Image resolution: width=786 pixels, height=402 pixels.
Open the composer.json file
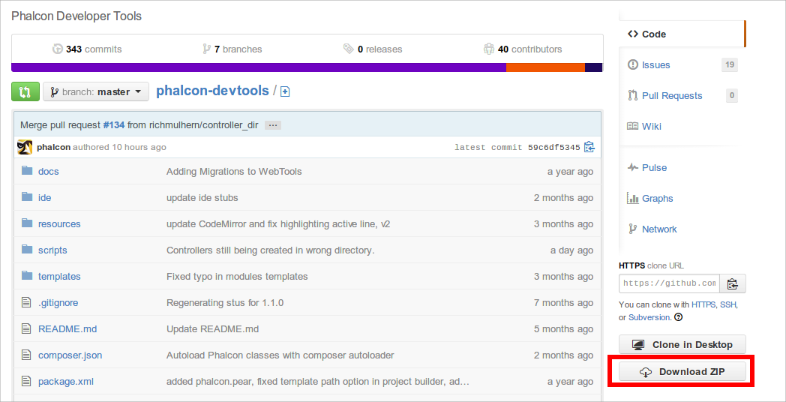pos(70,355)
